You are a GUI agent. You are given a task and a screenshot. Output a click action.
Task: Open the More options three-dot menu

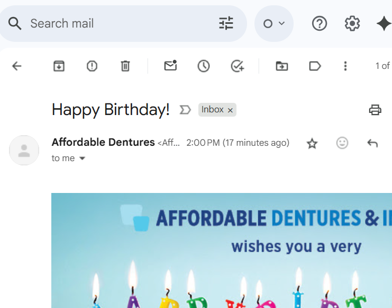click(345, 66)
